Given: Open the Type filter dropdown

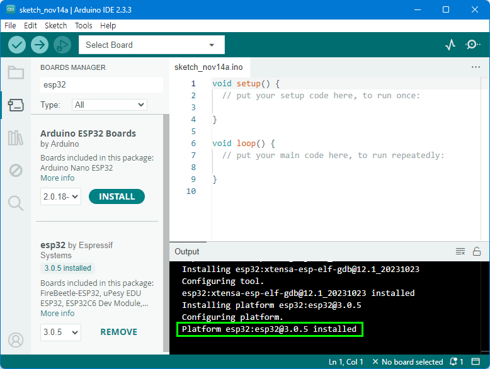Looking at the screenshot, I should (110, 105).
